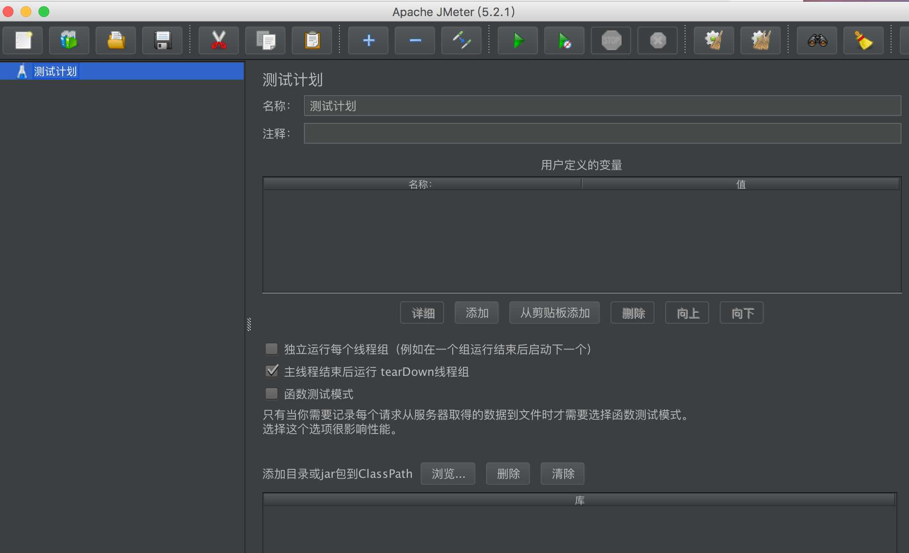Click the split pane divider handle

249,324
